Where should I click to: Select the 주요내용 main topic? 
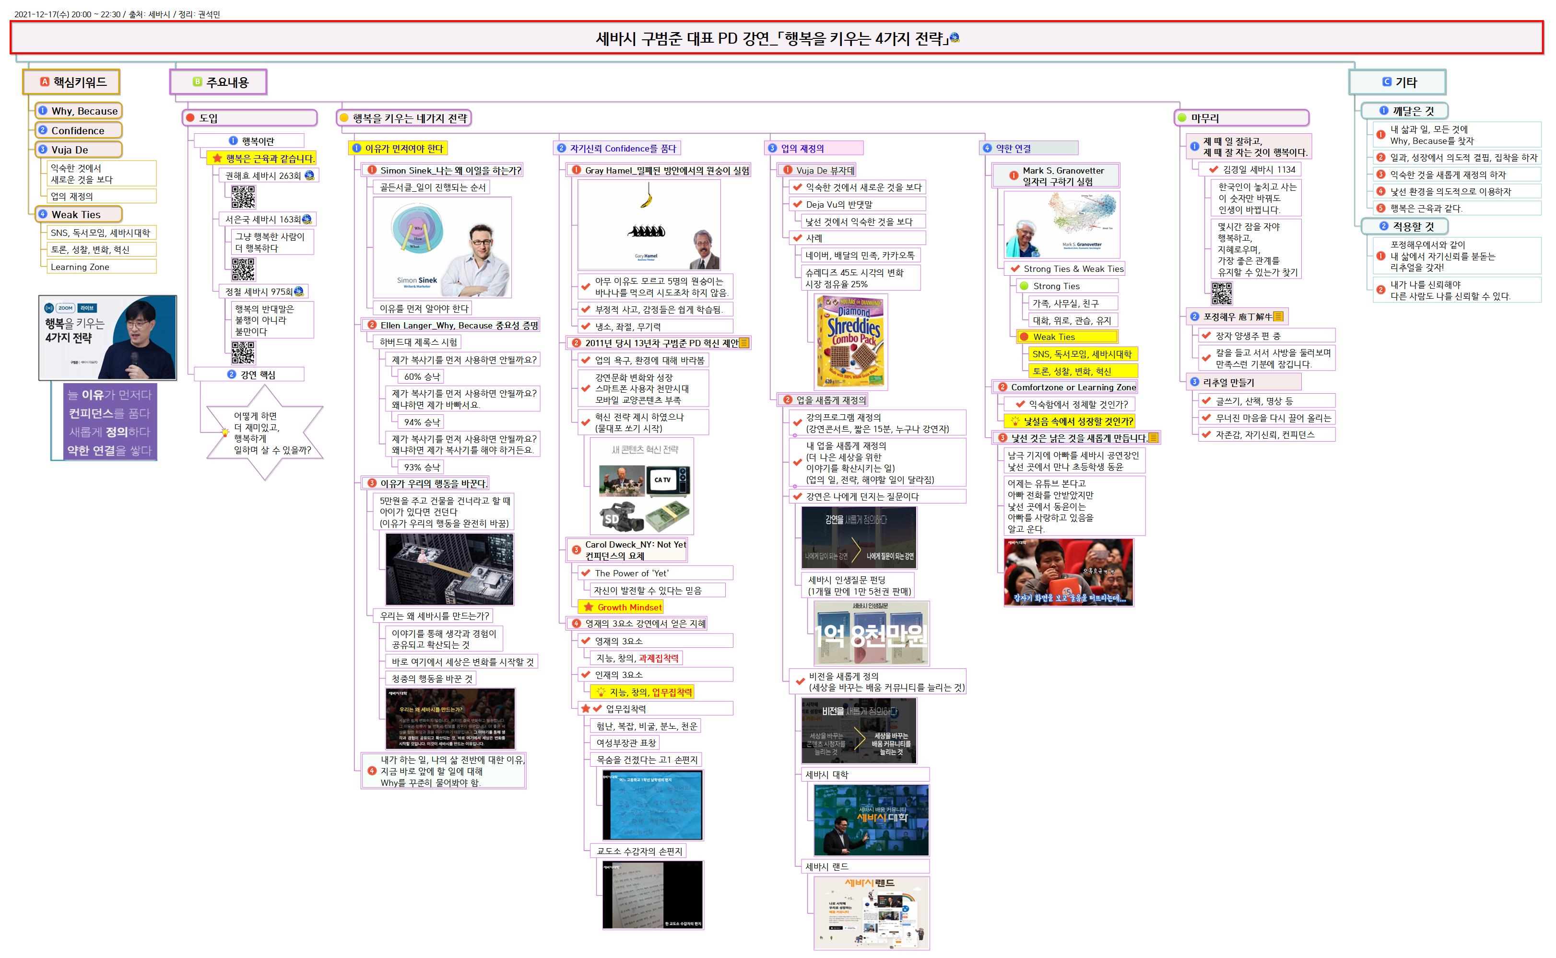(219, 82)
